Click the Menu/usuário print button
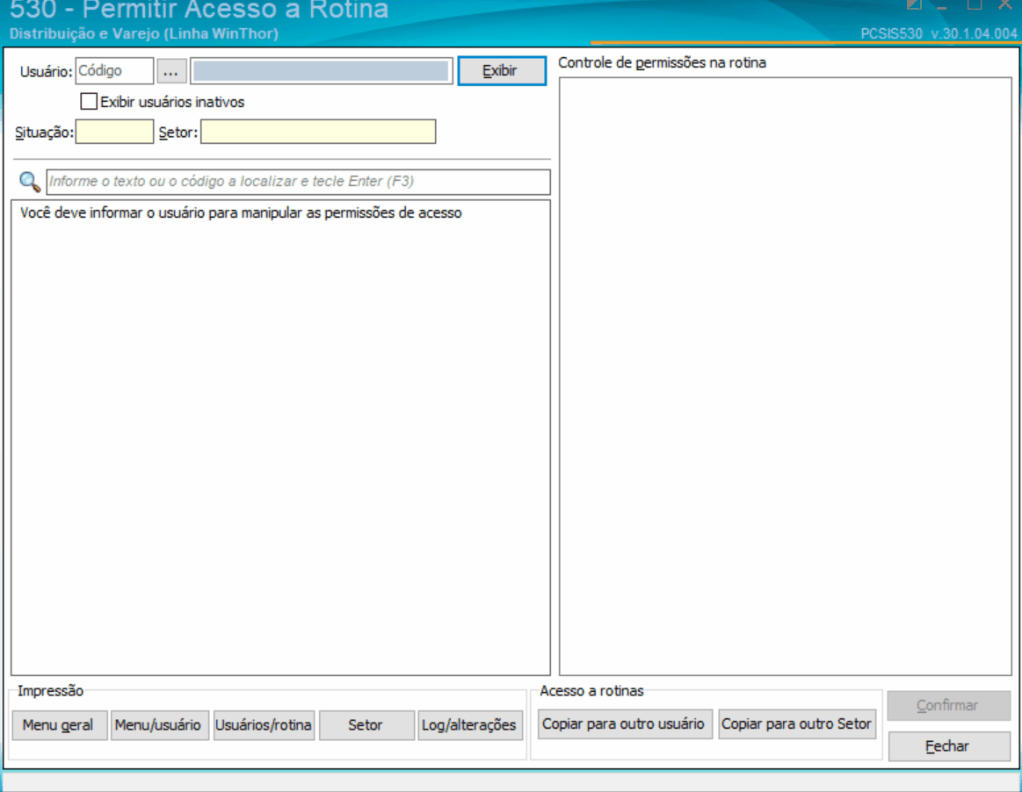Screen dimensions: 1022x792 click(x=160, y=725)
